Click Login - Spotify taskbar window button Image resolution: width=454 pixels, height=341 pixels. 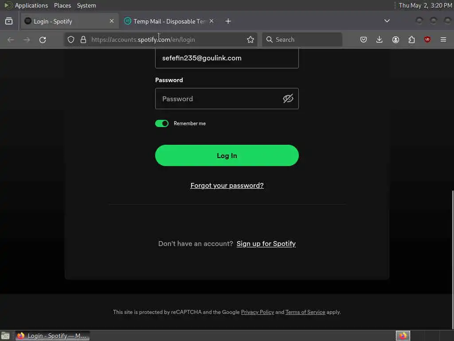point(53,336)
